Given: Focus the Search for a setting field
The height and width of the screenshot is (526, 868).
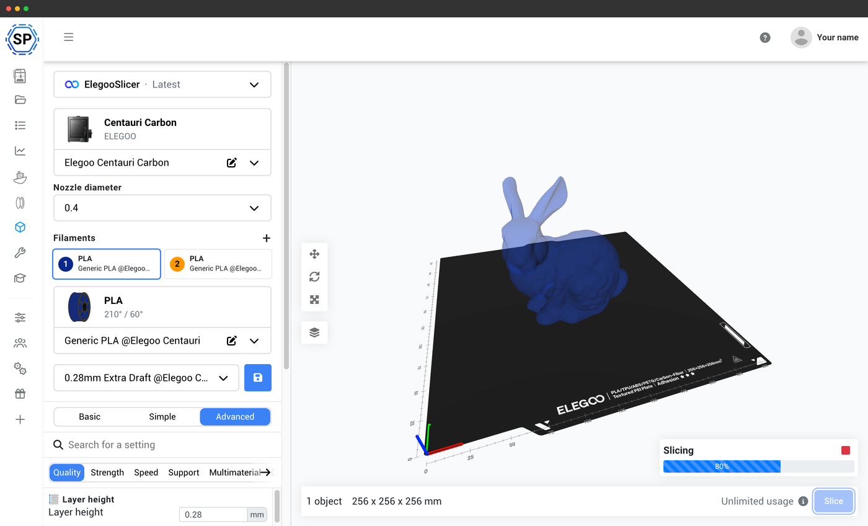Looking at the screenshot, I should (x=162, y=445).
